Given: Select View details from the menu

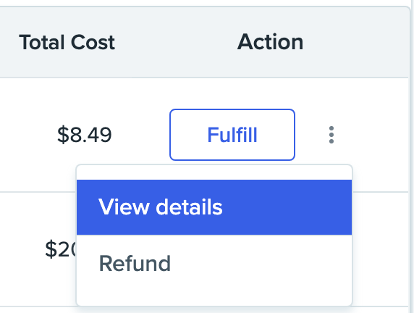Looking at the screenshot, I should (x=214, y=207).
